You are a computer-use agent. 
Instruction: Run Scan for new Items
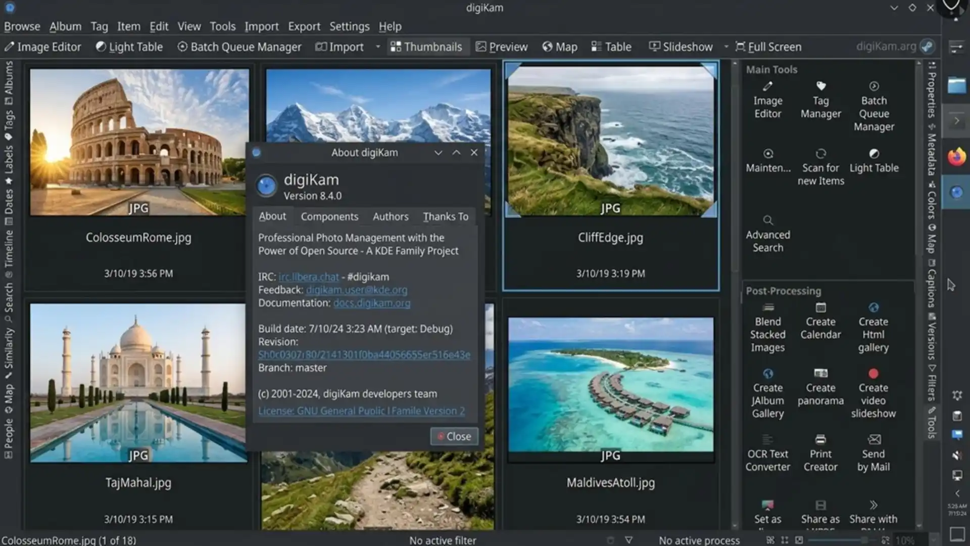(x=820, y=167)
